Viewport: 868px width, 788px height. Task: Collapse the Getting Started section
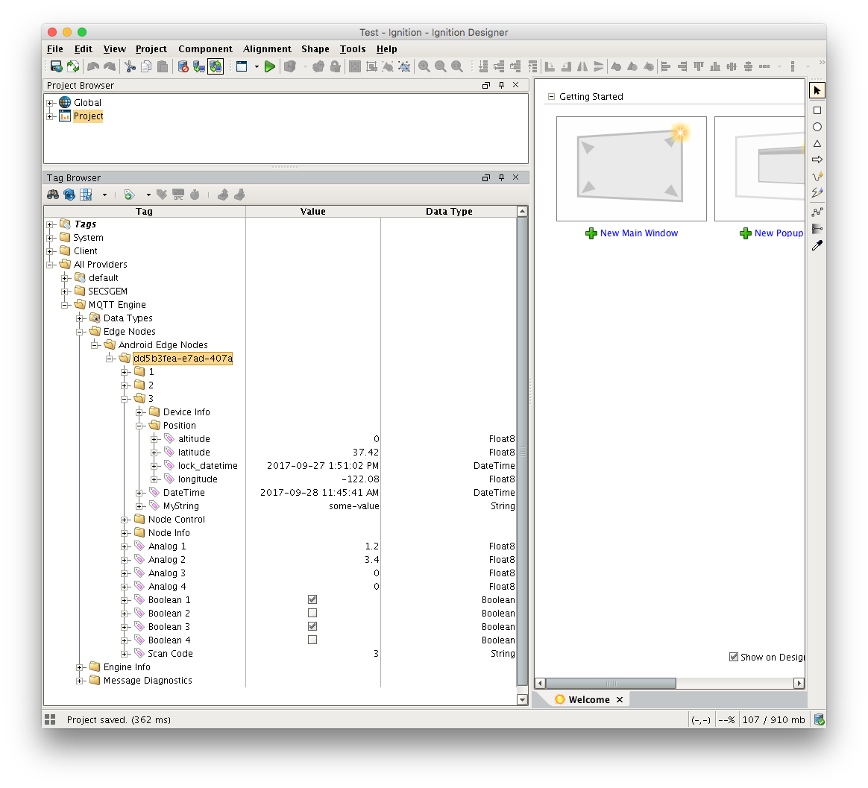pos(551,96)
